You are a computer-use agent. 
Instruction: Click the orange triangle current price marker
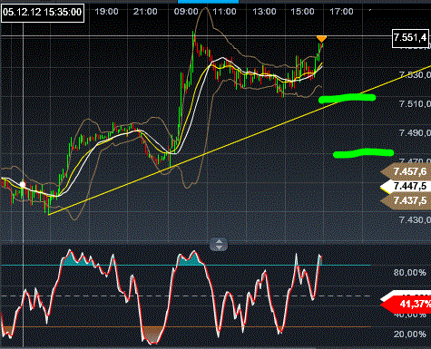321,39
